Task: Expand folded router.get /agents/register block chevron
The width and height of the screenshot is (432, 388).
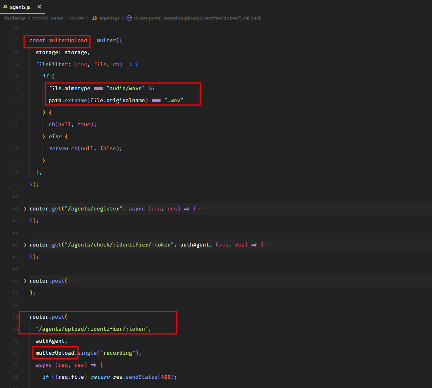Action: (x=25, y=209)
